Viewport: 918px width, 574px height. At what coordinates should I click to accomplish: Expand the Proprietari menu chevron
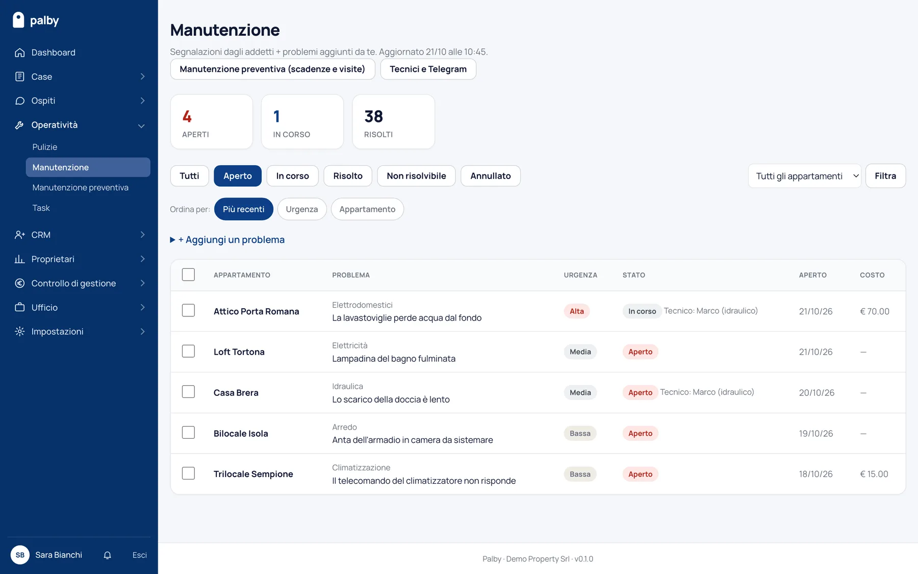click(x=143, y=259)
